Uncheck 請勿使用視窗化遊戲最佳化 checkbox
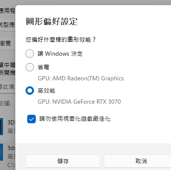Image resolution: width=171 pixels, height=170 pixels. click(31, 119)
